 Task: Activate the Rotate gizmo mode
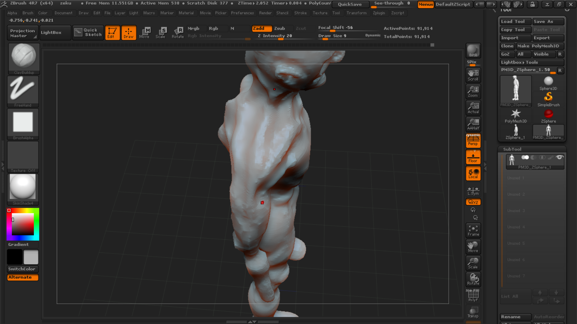(178, 32)
